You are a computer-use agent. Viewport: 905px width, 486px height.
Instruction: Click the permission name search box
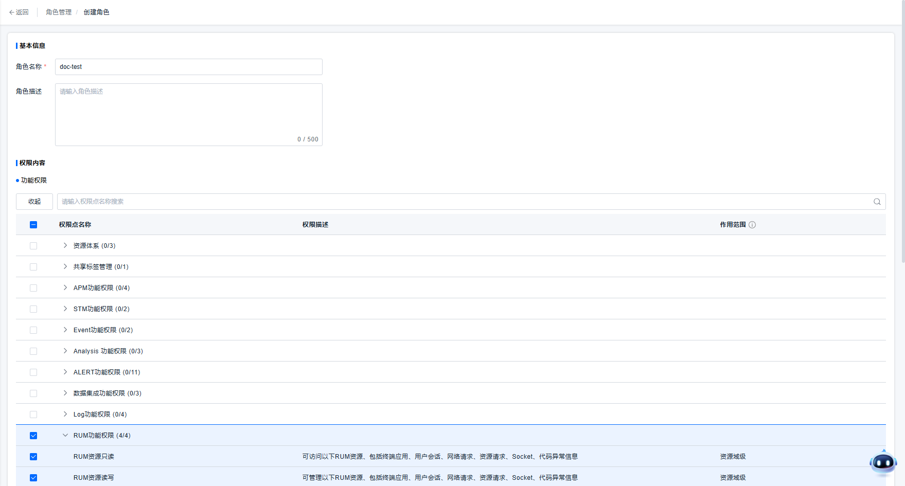pos(463,202)
